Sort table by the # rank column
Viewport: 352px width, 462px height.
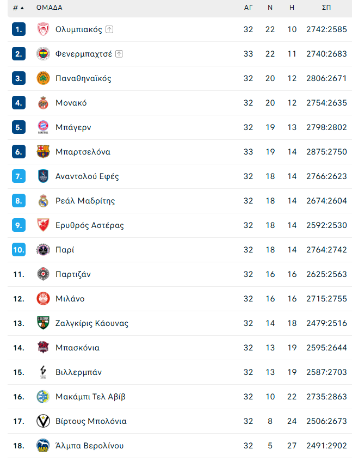pyautogui.click(x=18, y=8)
